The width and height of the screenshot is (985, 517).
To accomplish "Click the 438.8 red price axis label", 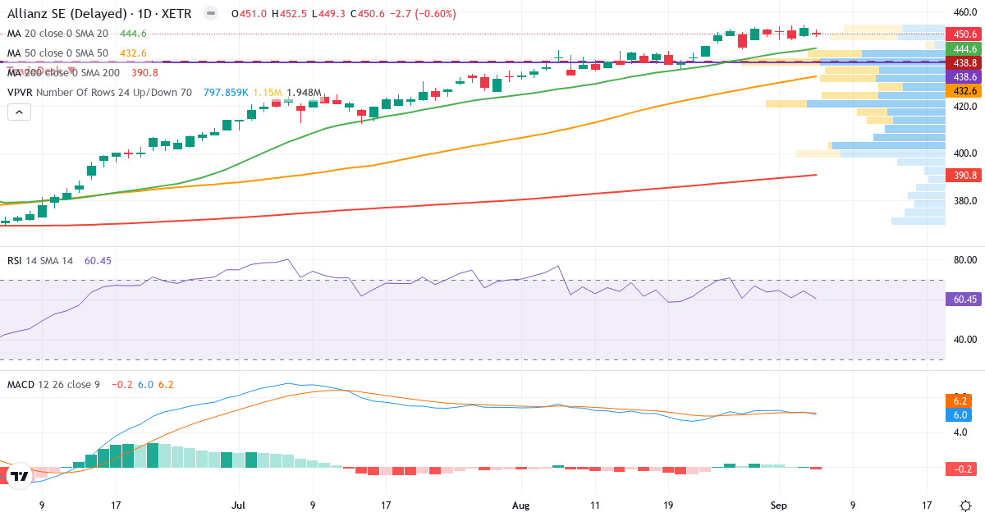I will [963, 63].
